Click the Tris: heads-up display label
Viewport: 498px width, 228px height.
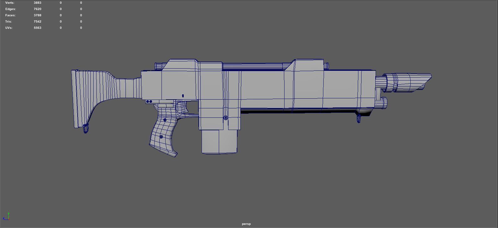click(9, 21)
